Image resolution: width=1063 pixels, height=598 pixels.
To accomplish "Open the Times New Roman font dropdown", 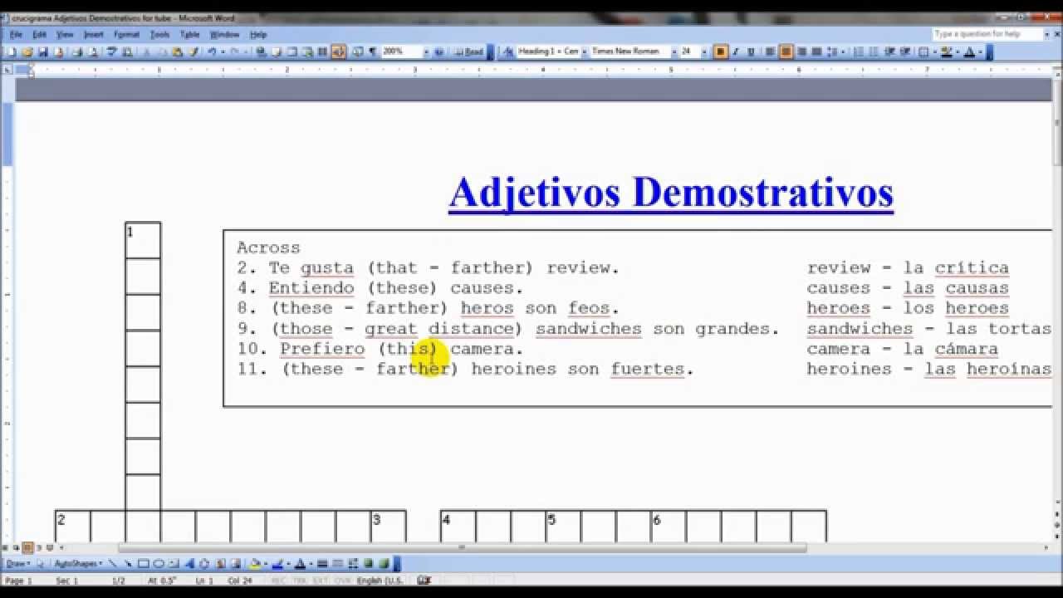I will 674,51.
